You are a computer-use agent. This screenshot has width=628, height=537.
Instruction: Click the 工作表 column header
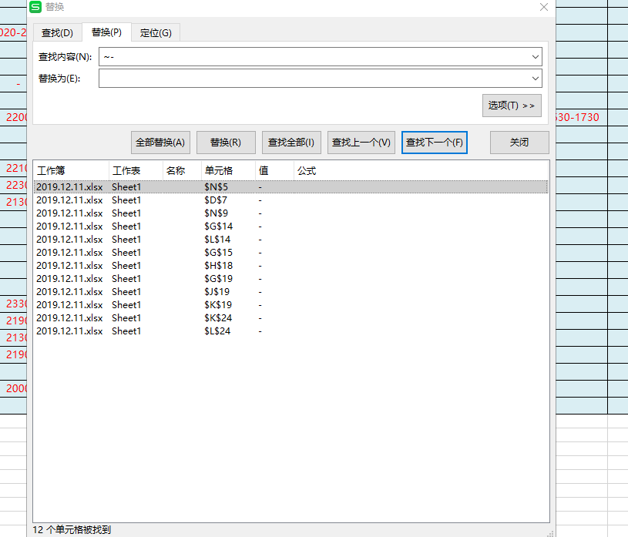(136, 171)
